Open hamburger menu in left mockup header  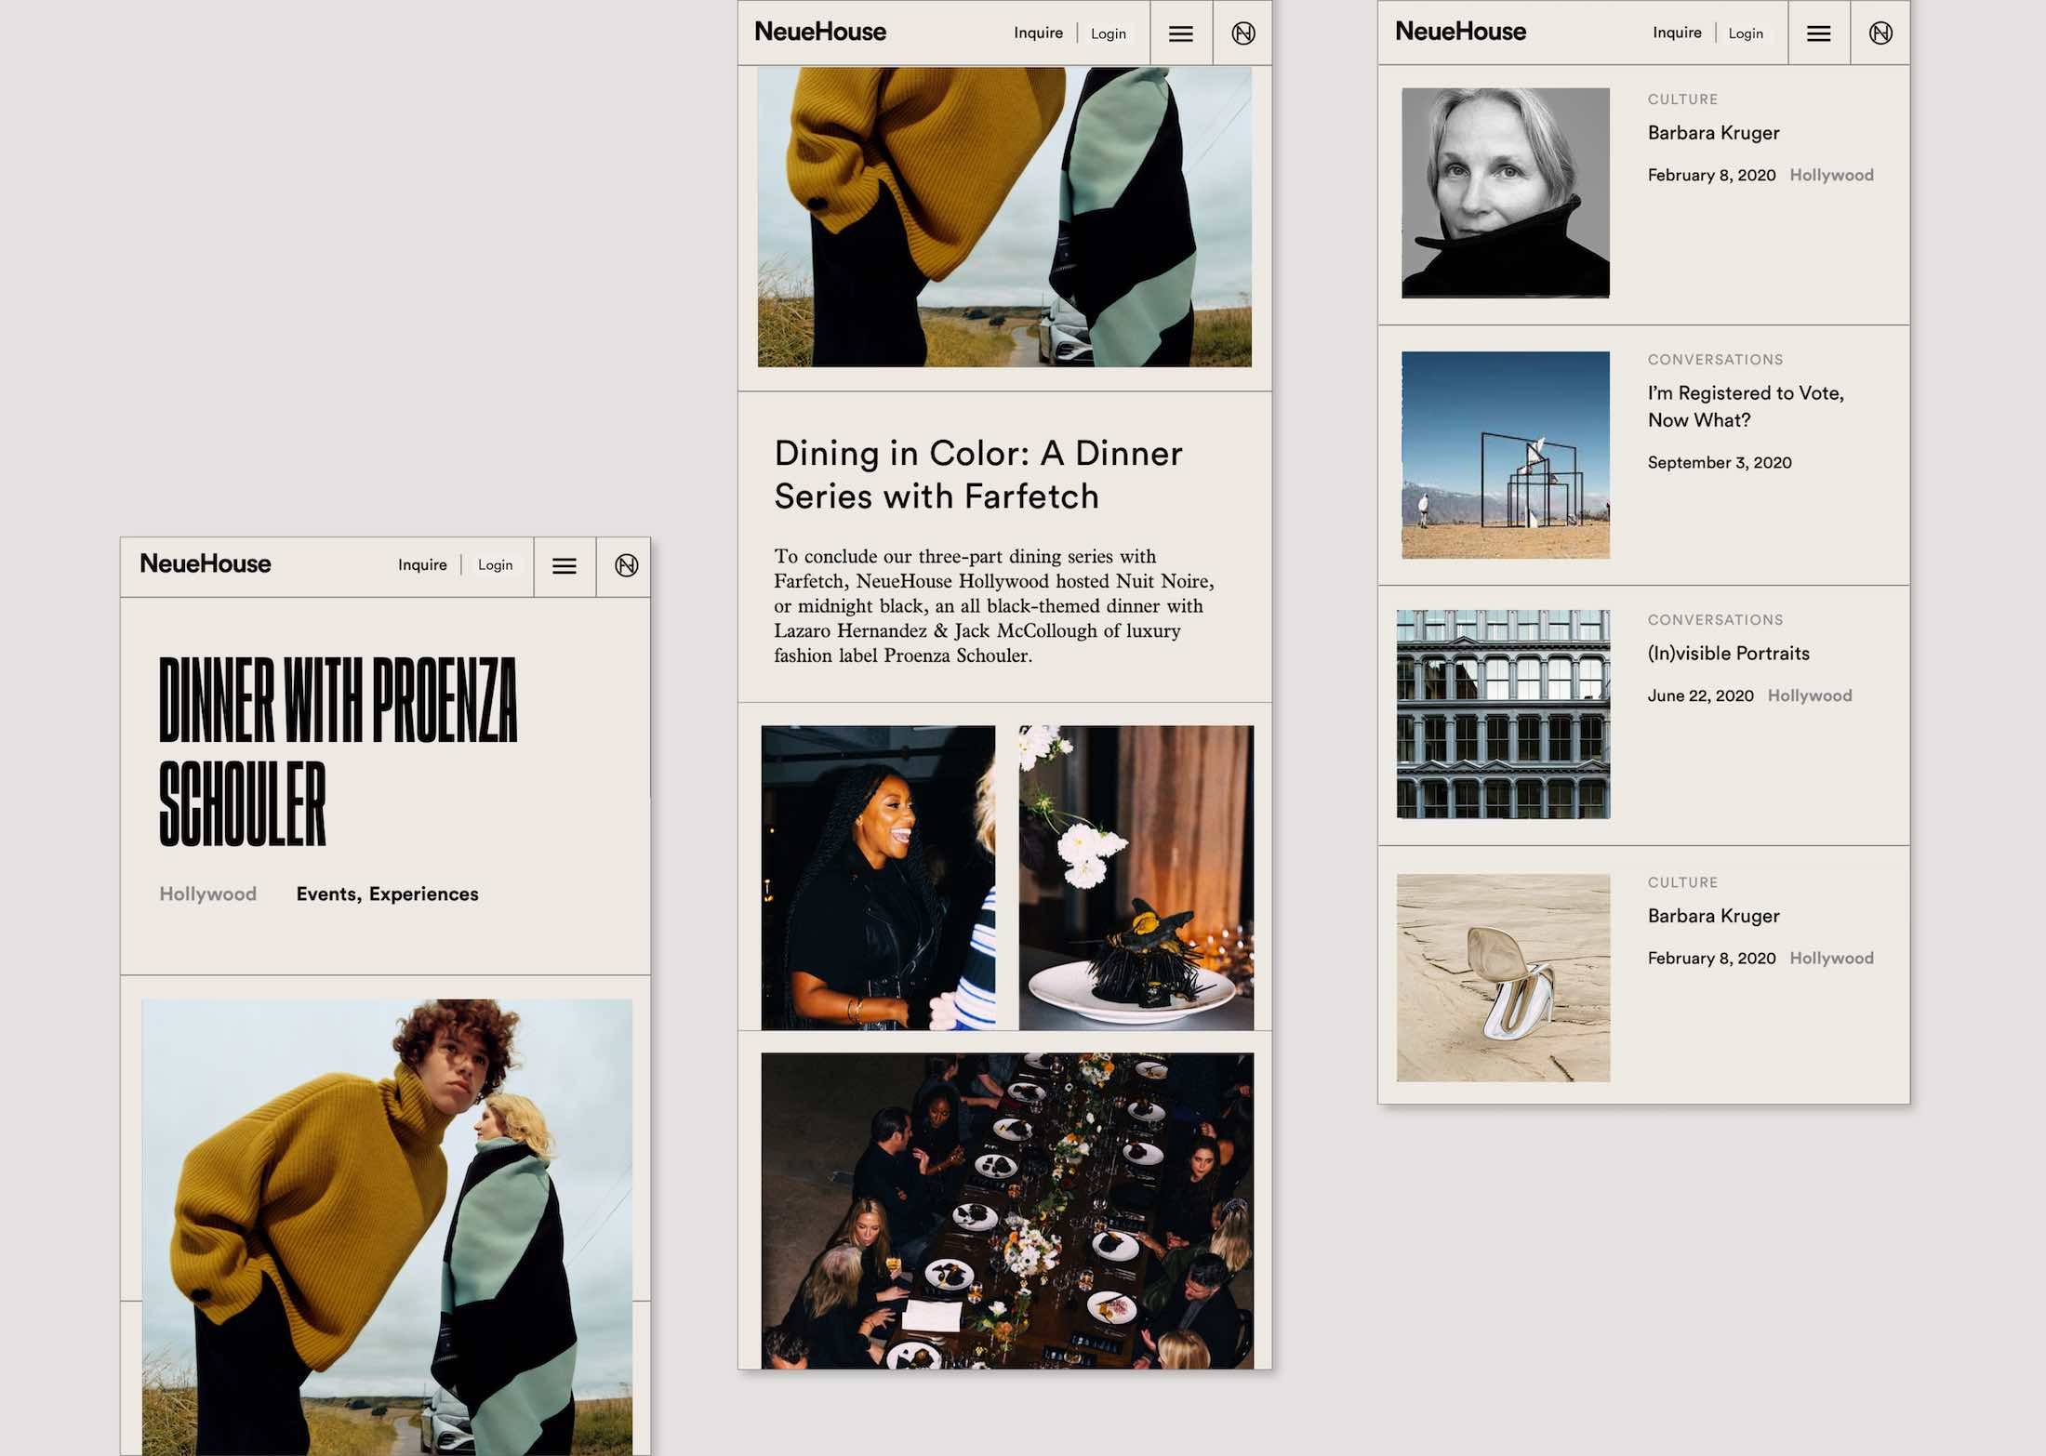(565, 566)
